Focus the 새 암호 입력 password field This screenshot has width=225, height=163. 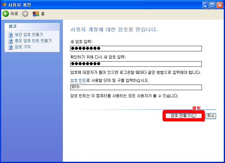[x=136, y=49]
